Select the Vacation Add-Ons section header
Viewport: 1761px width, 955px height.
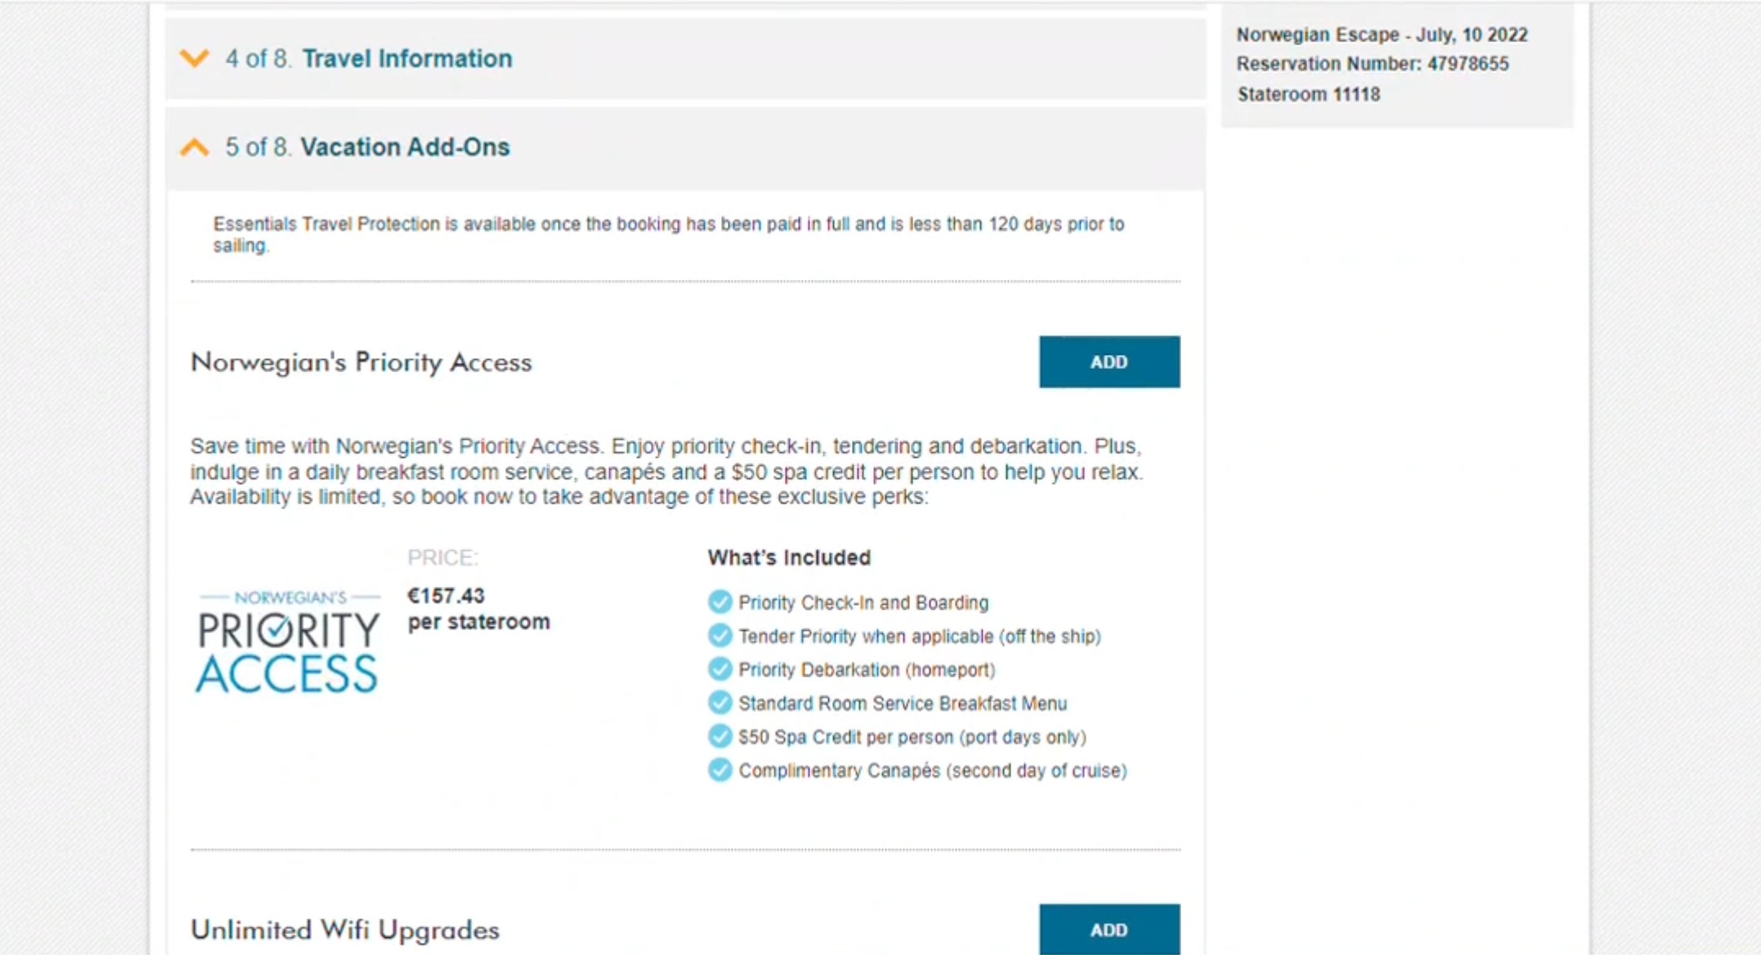point(685,147)
